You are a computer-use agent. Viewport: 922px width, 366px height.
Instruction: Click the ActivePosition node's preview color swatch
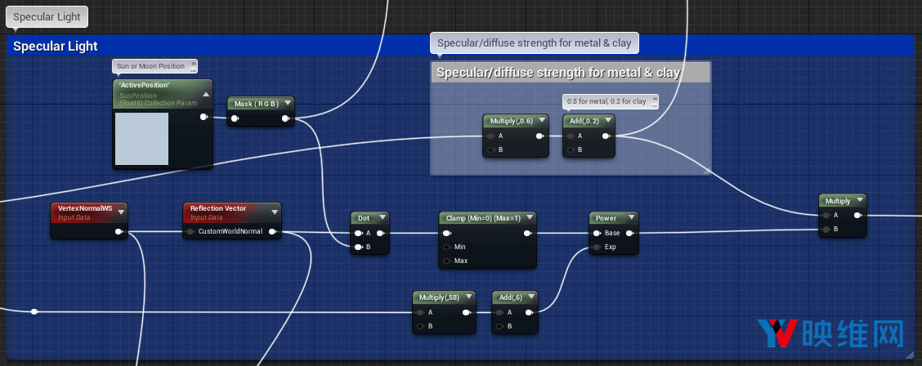pos(142,139)
